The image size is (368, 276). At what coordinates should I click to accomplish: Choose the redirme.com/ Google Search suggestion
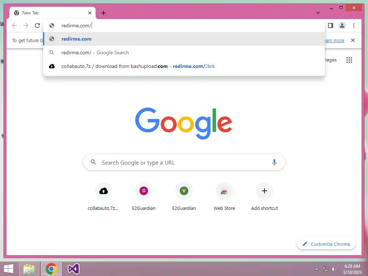pos(184,52)
